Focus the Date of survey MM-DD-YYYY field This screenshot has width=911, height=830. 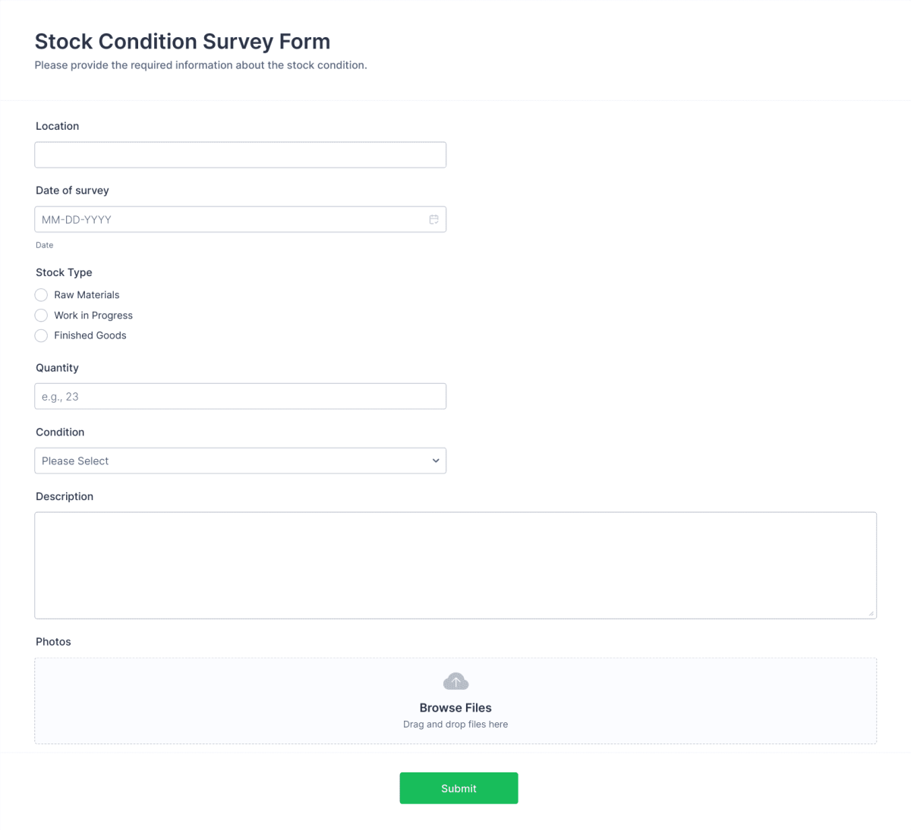pos(228,219)
